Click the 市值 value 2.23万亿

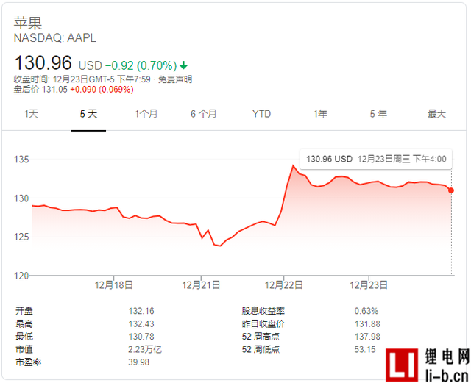[145, 349]
